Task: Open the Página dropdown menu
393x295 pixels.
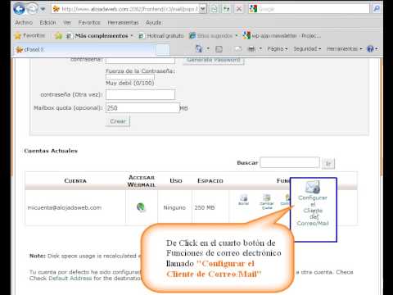Action: (278, 49)
